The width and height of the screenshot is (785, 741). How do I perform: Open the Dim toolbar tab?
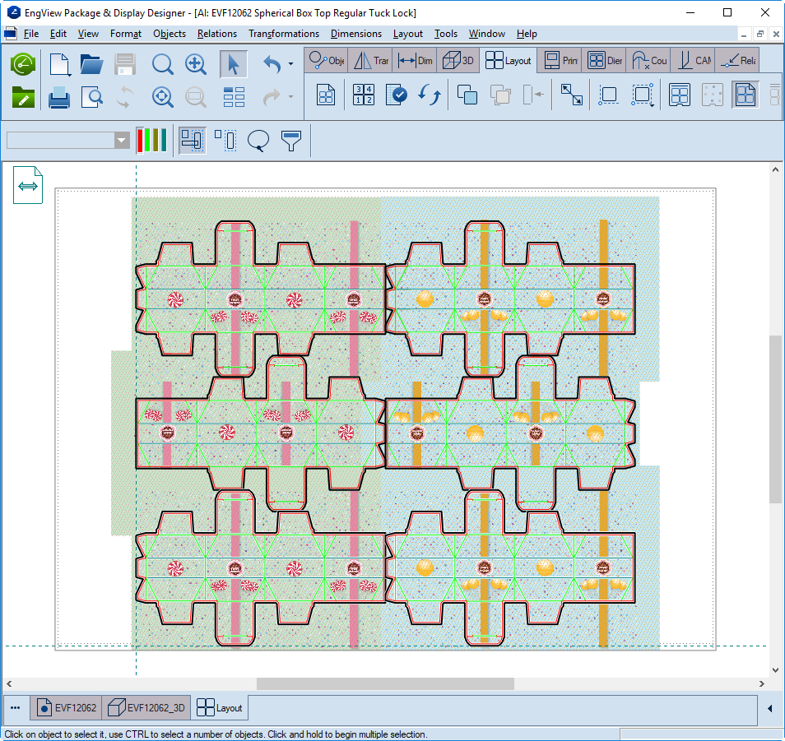tap(415, 60)
